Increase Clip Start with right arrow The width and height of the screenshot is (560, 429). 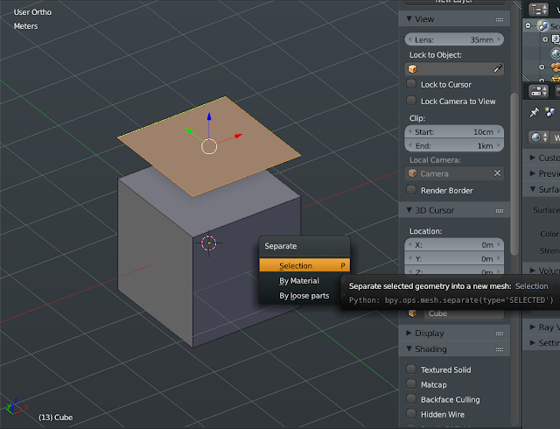click(499, 131)
